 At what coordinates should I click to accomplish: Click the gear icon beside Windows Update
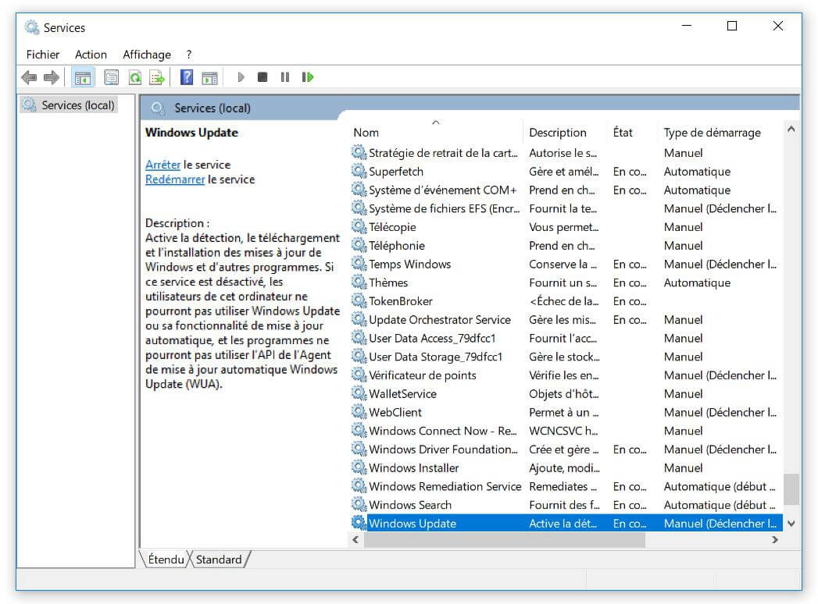coord(359,523)
